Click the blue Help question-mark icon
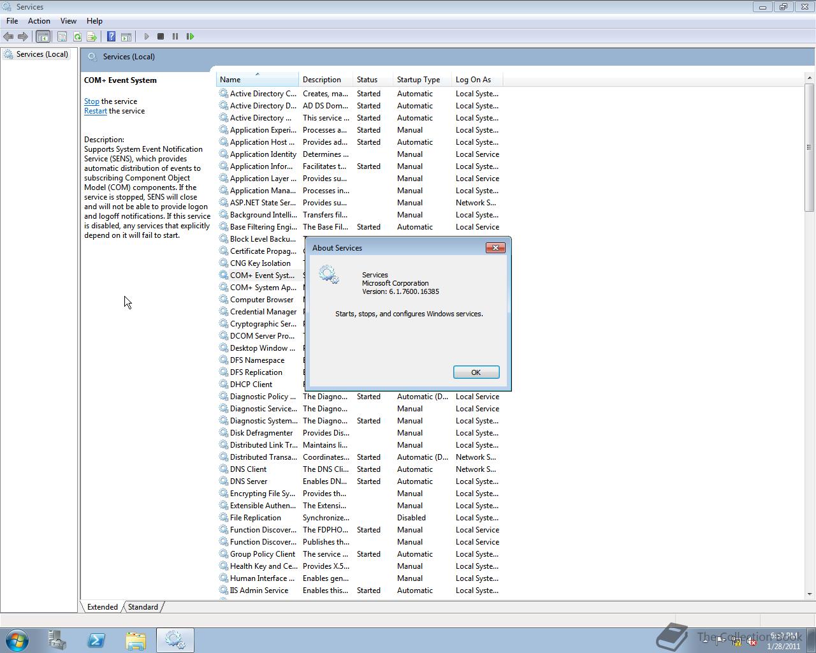Screen dimensions: 816x653 point(111,36)
